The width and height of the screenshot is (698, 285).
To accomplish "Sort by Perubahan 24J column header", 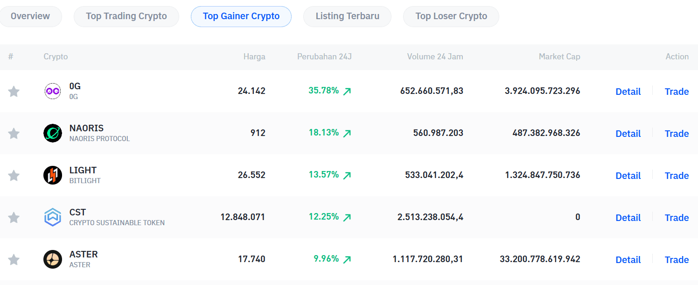I will point(324,57).
